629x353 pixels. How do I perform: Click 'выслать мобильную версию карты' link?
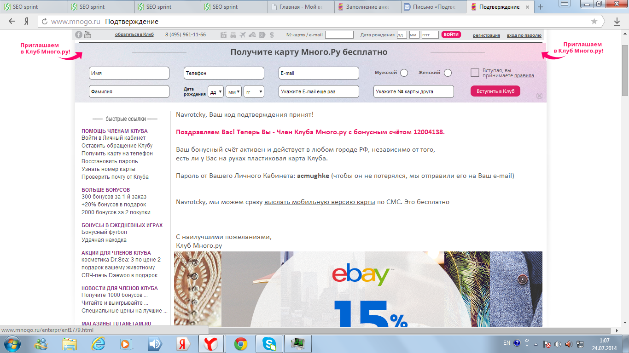[320, 202]
